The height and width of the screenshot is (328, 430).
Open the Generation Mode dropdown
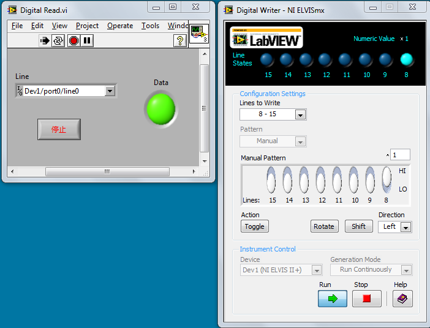click(x=406, y=270)
